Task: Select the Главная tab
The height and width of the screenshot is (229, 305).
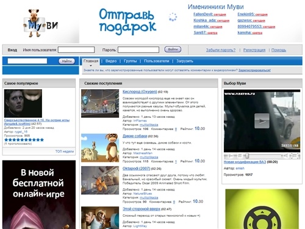Action: [x=91, y=61]
